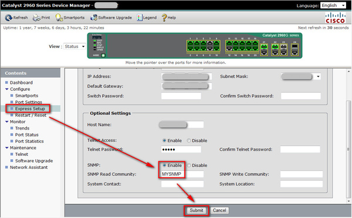Click the Telnet Password field
Image resolution: width=352 pixels, height=218 pixels.
point(181,149)
